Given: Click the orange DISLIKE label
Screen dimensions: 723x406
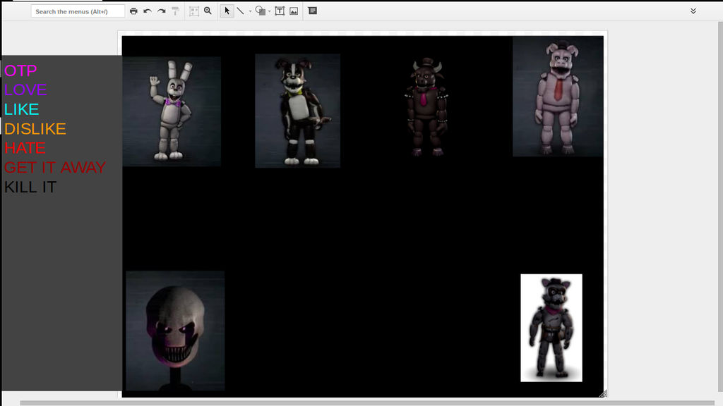Looking at the screenshot, I should point(35,129).
